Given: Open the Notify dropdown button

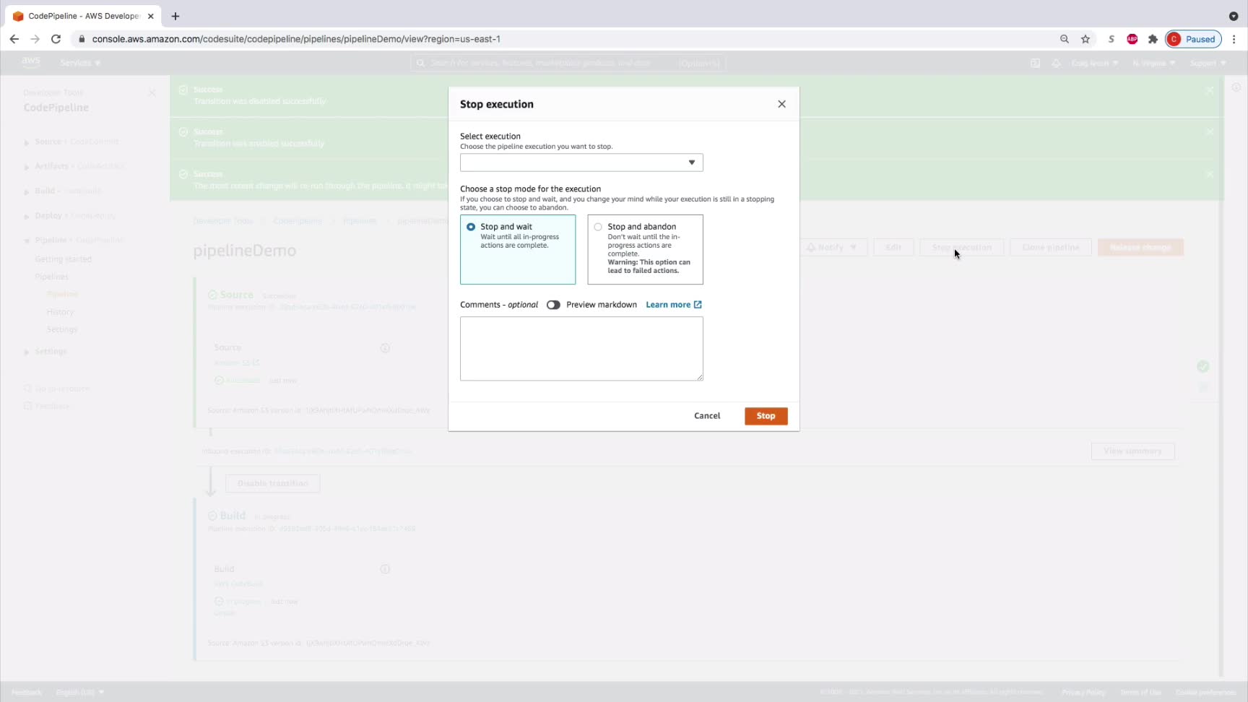Looking at the screenshot, I should pyautogui.click(x=832, y=247).
